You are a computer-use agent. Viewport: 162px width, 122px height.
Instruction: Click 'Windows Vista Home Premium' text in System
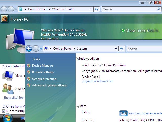pyautogui.click(x=104, y=65)
